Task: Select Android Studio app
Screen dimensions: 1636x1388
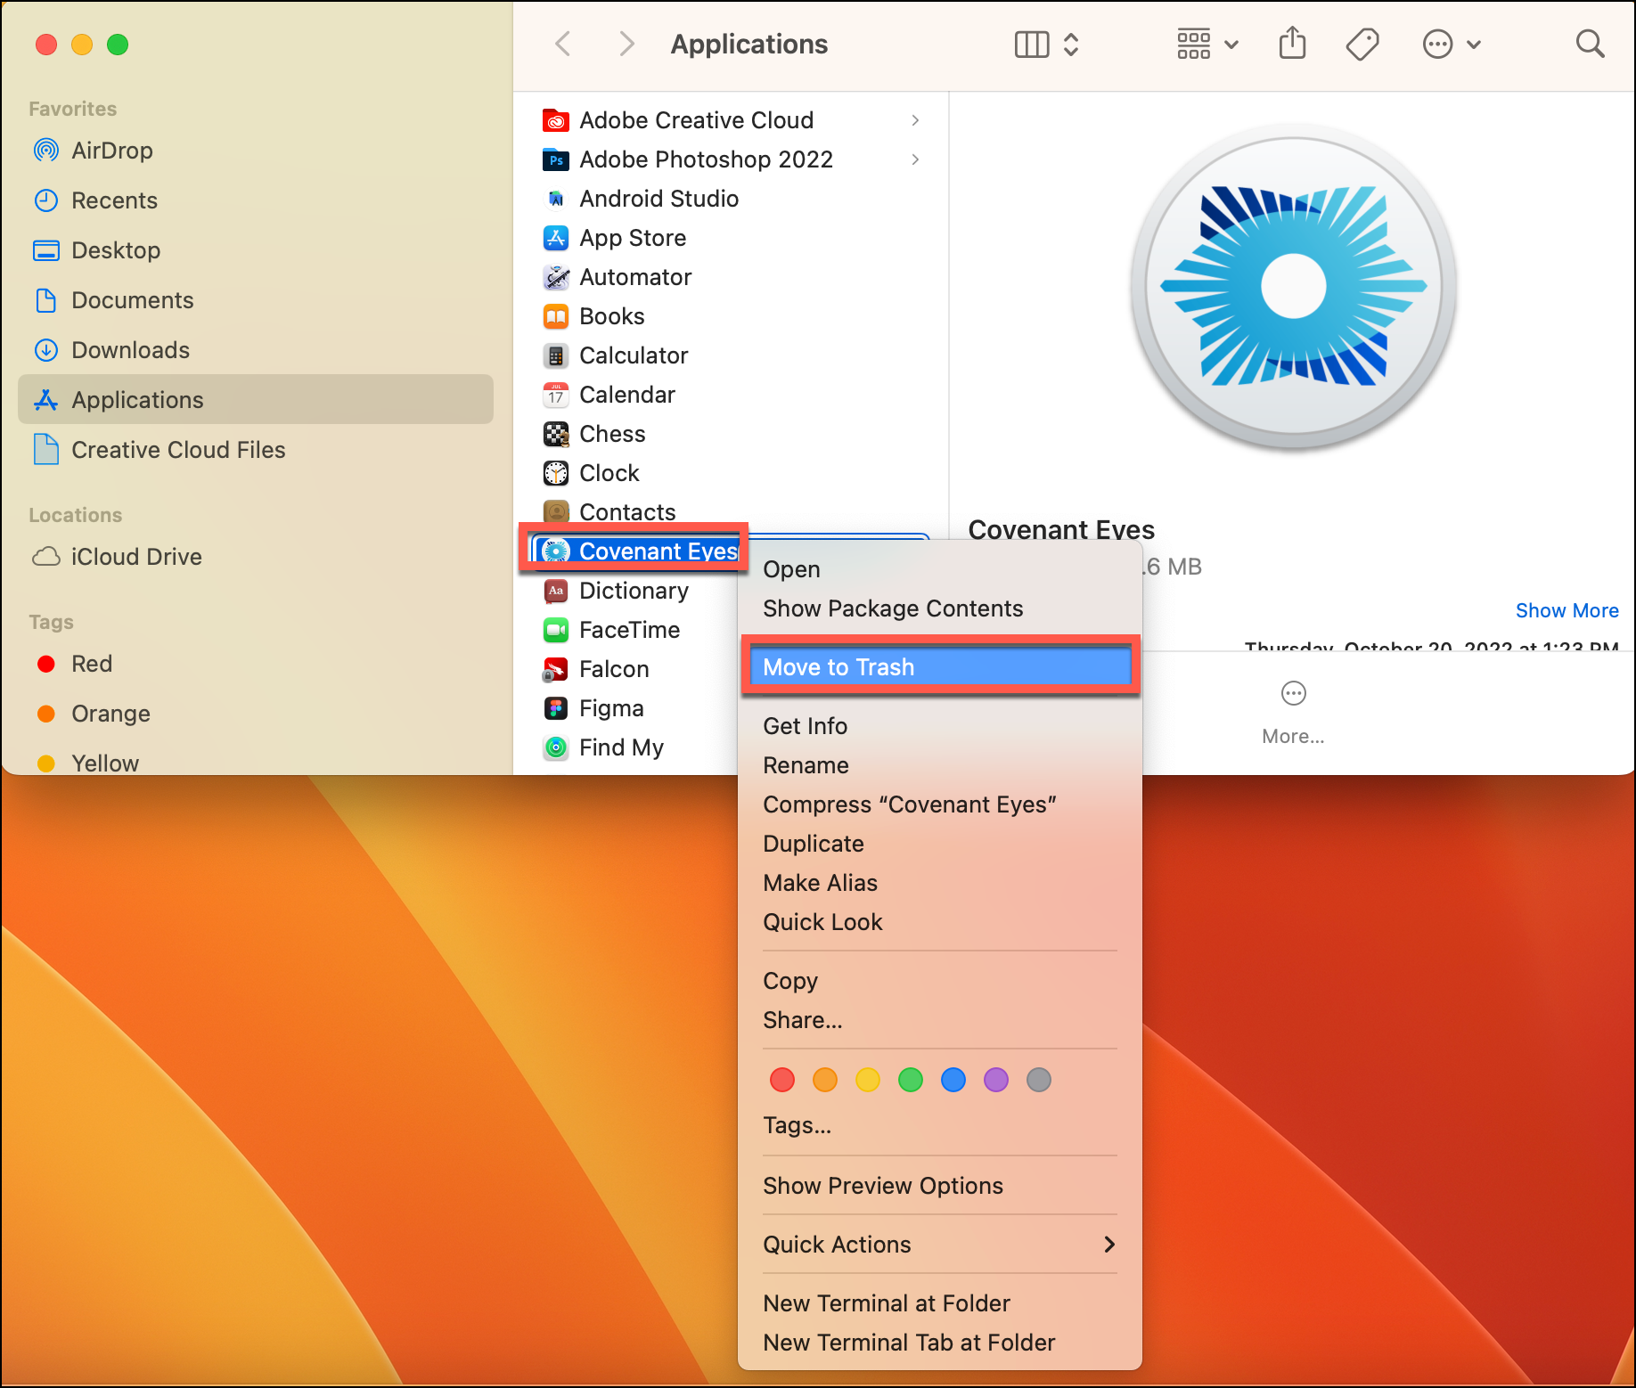Action: coord(731,199)
